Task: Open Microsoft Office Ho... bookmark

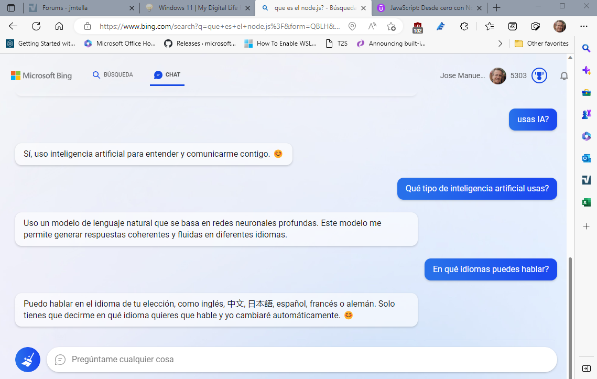Action: coord(120,44)
